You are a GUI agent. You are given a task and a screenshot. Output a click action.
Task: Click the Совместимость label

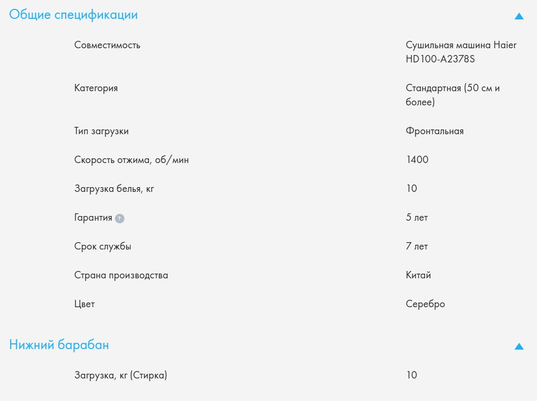click(x=108, y=45)
